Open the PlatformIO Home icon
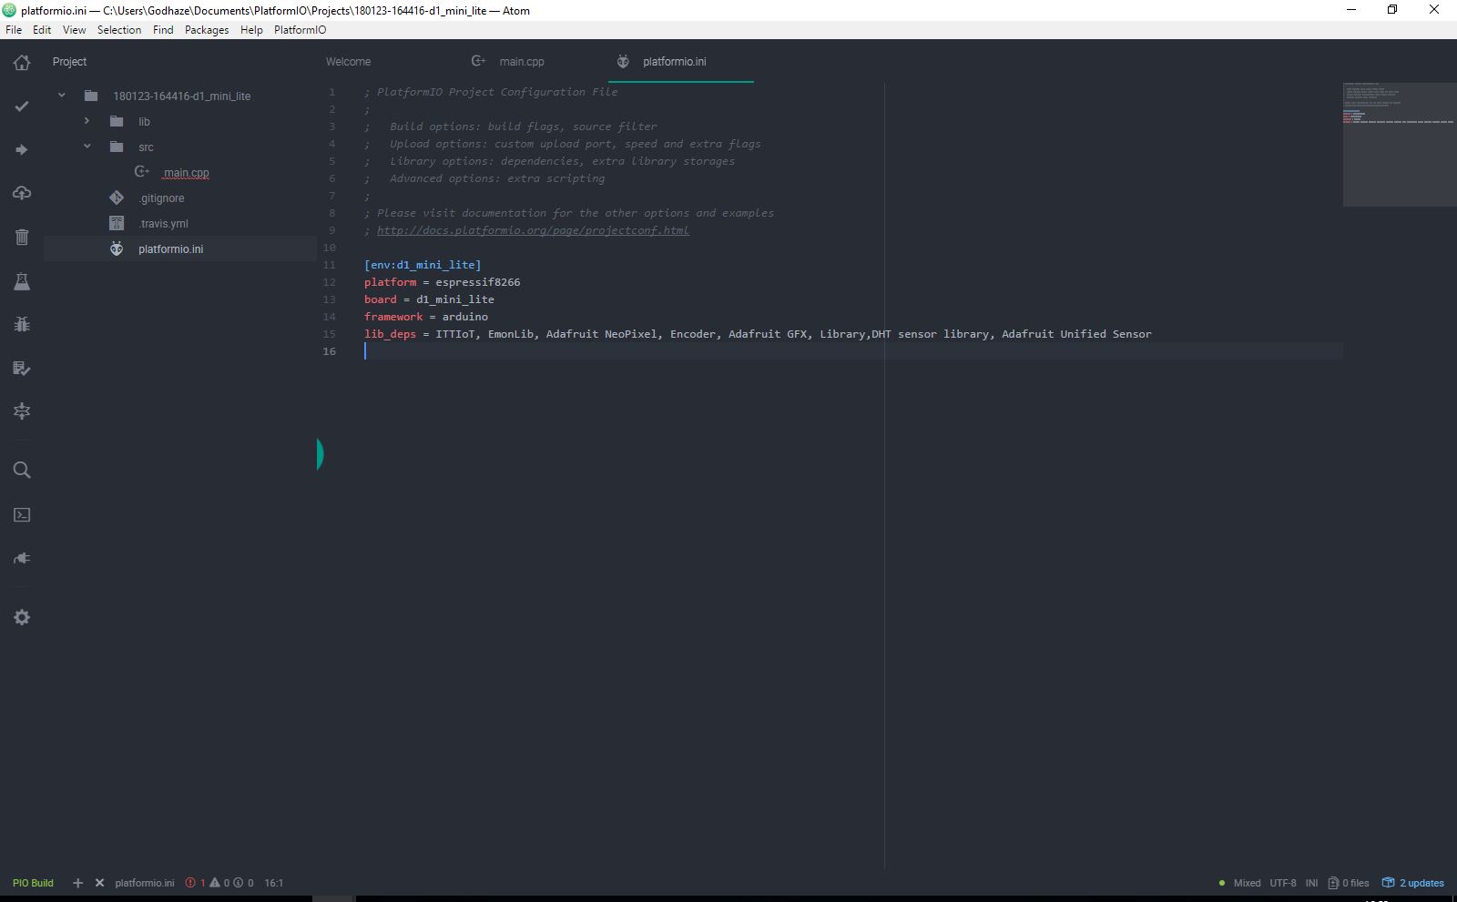The height and width of the screenshot is (902, 1457). (x=22, y=63)
